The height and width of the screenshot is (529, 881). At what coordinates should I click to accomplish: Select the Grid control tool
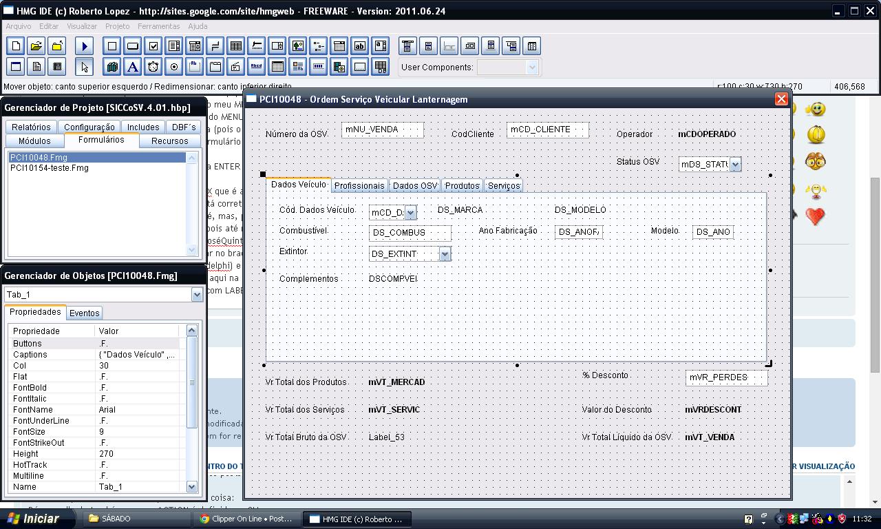click(236, 46)
